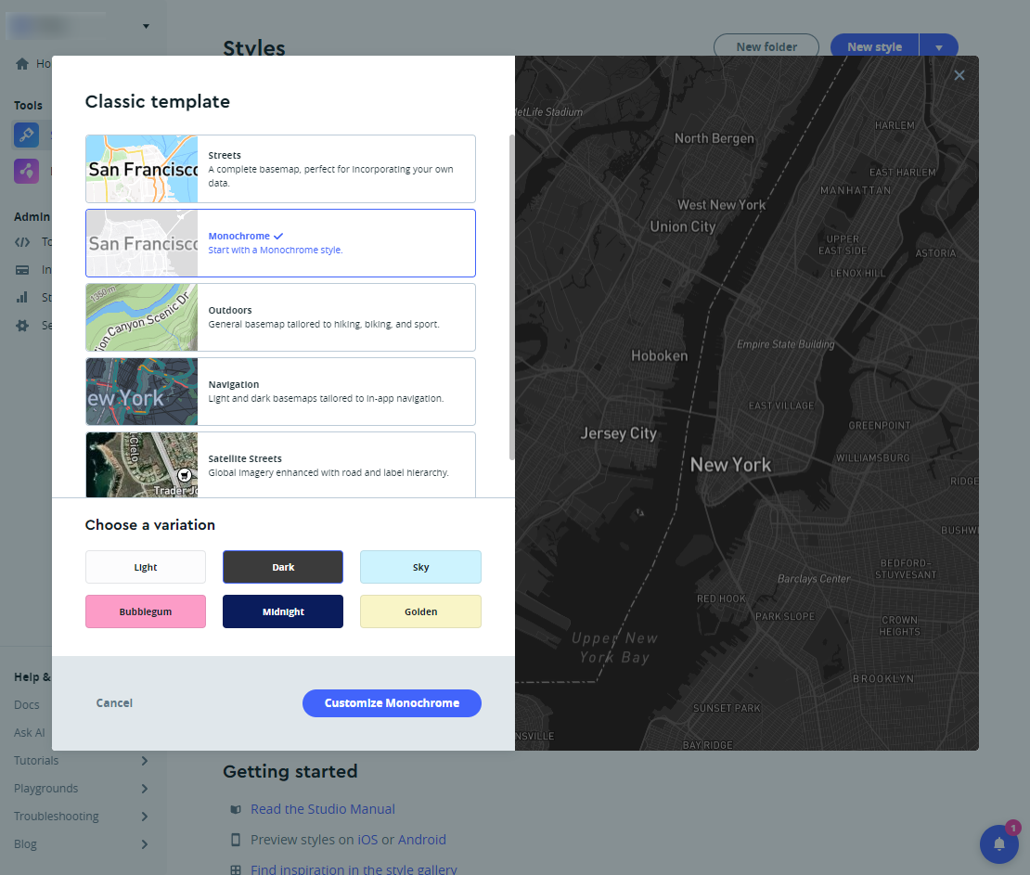The image size is (1030, 875).
Task: Click the Home icon in sidebar
Action: tap(21, 64)
